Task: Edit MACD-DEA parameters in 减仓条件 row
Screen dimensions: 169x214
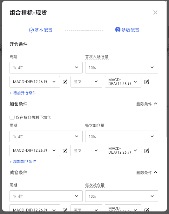Action: pos(146,210)
